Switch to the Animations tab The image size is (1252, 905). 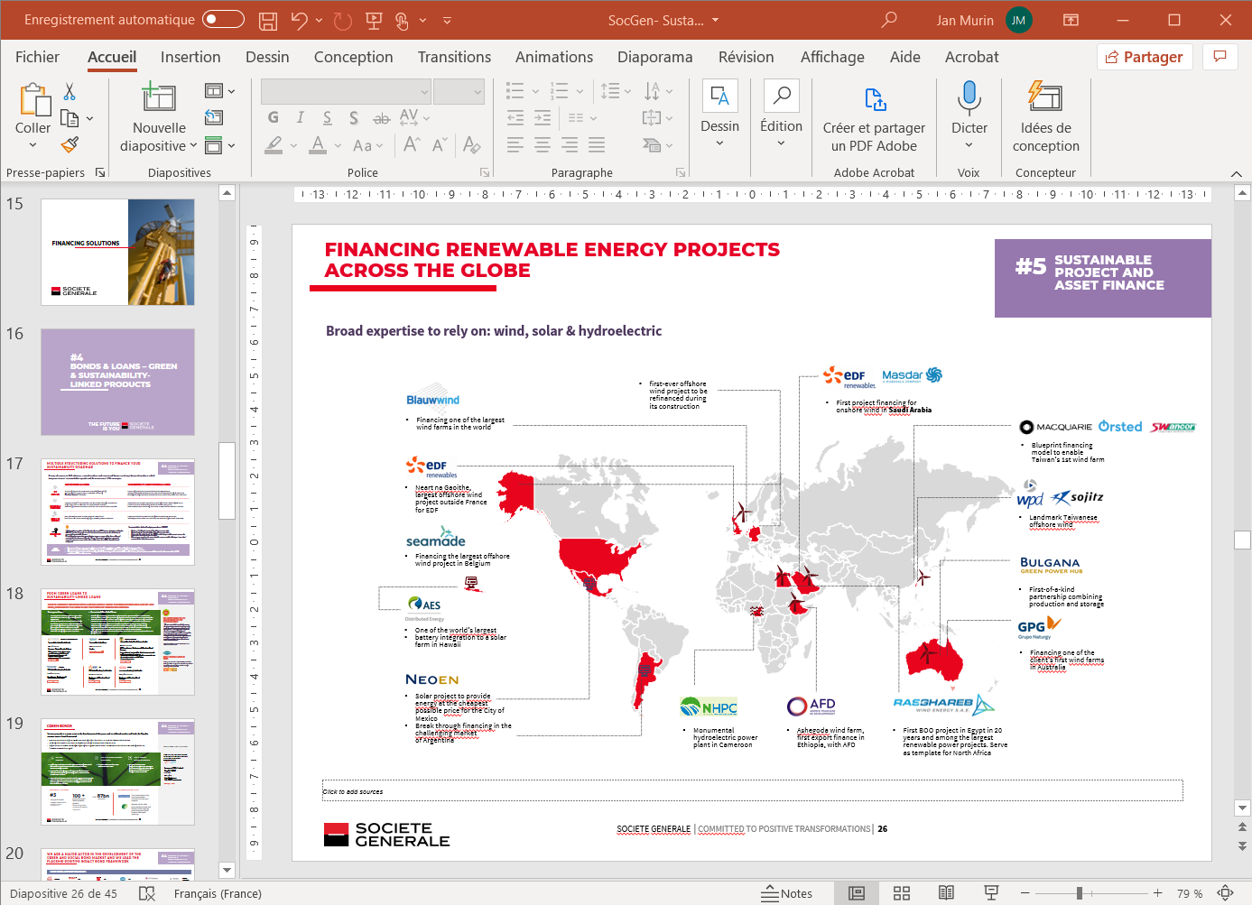554,57
